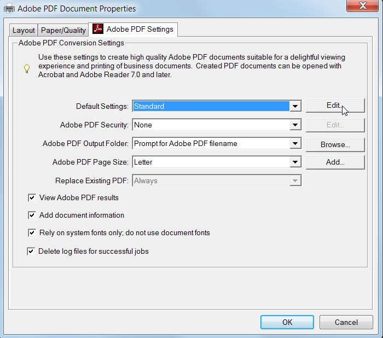The image size is (383, 338).
Task: Click the Adobe PDF Conversion Settings heading
Action: point(71,43)
